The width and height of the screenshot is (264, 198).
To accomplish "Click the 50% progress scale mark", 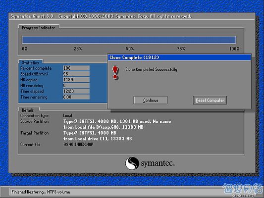I will 130,49.
